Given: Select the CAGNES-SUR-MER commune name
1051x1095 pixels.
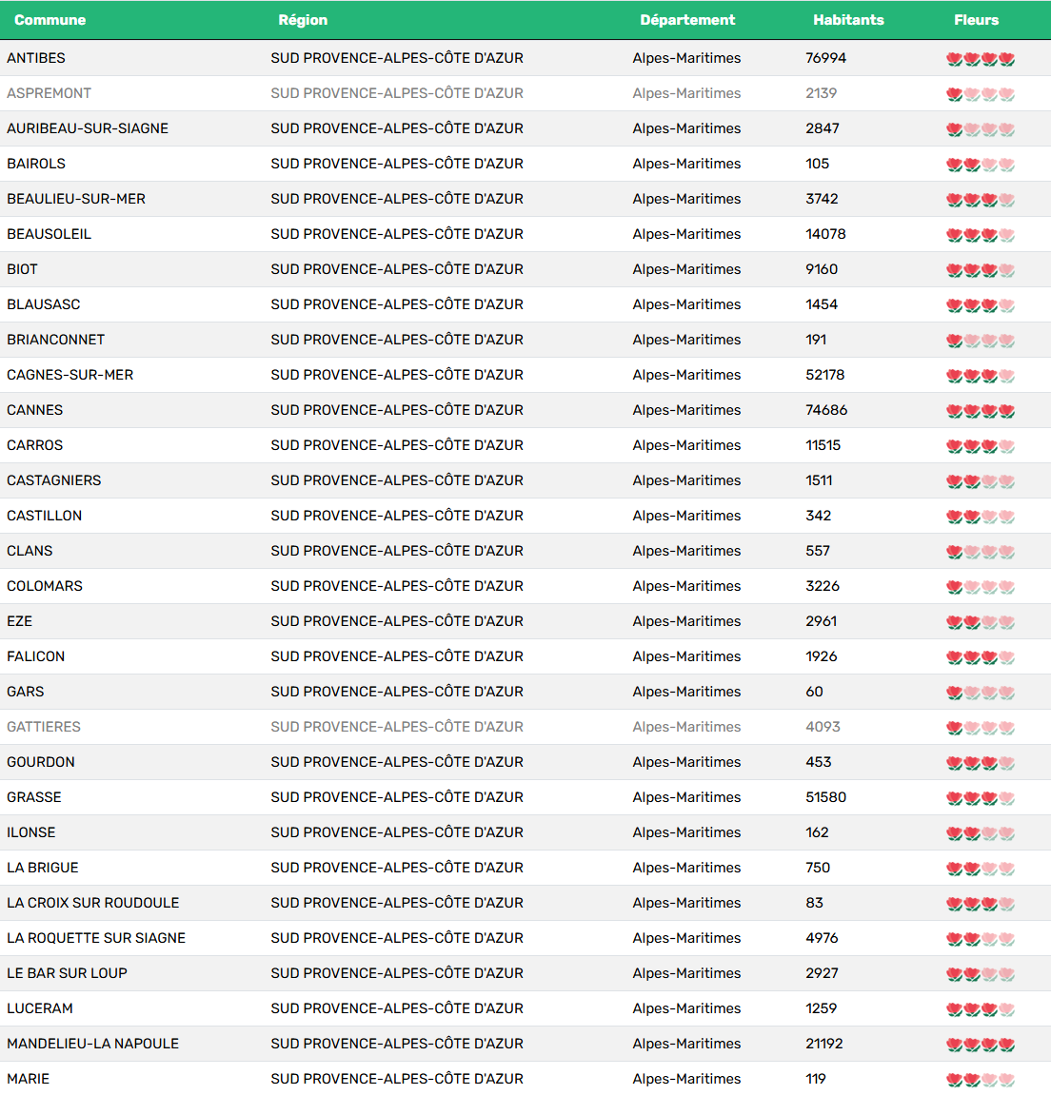Looking at the screenshot, I should 70,375.
